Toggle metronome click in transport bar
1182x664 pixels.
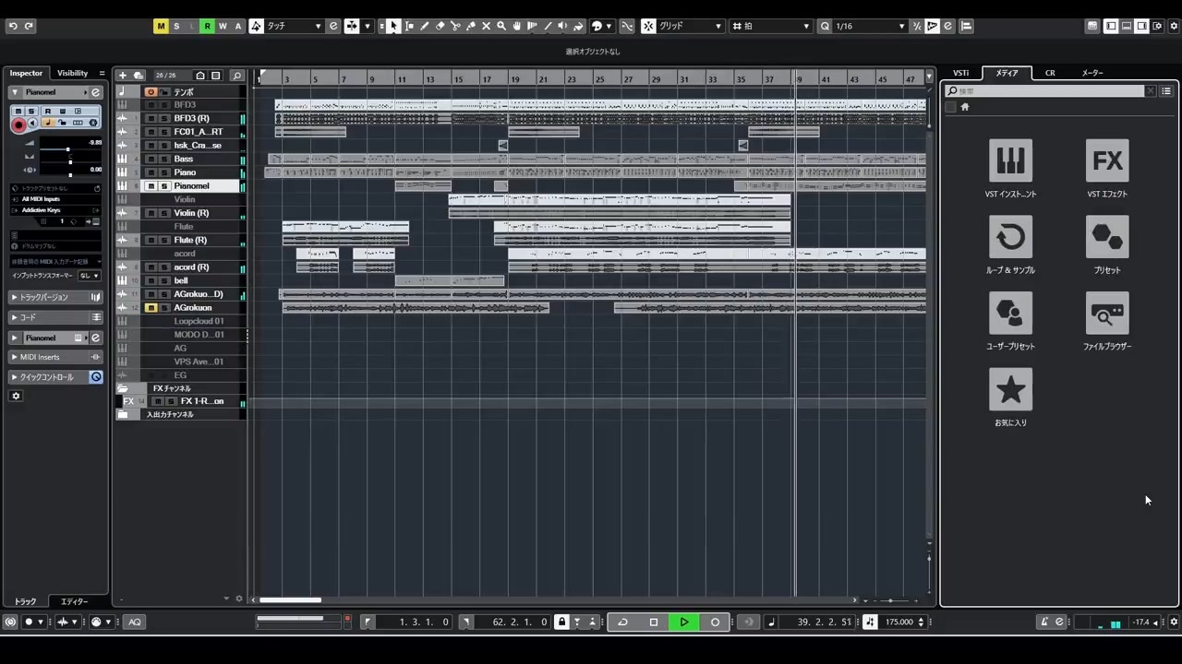[x=1044, y=622]
